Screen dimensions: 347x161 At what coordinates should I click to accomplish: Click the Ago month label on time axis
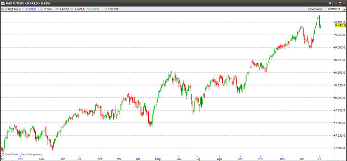tap(219, 159)
